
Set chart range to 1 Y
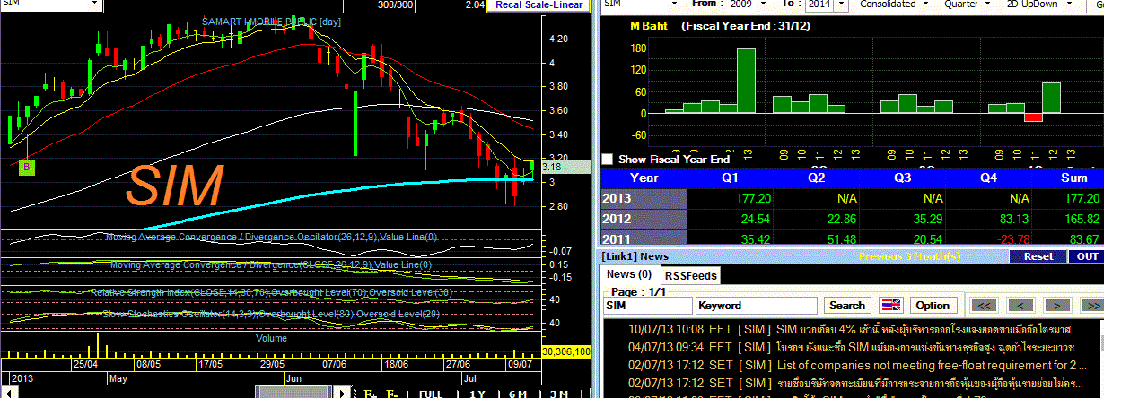(x=477, y=394)
